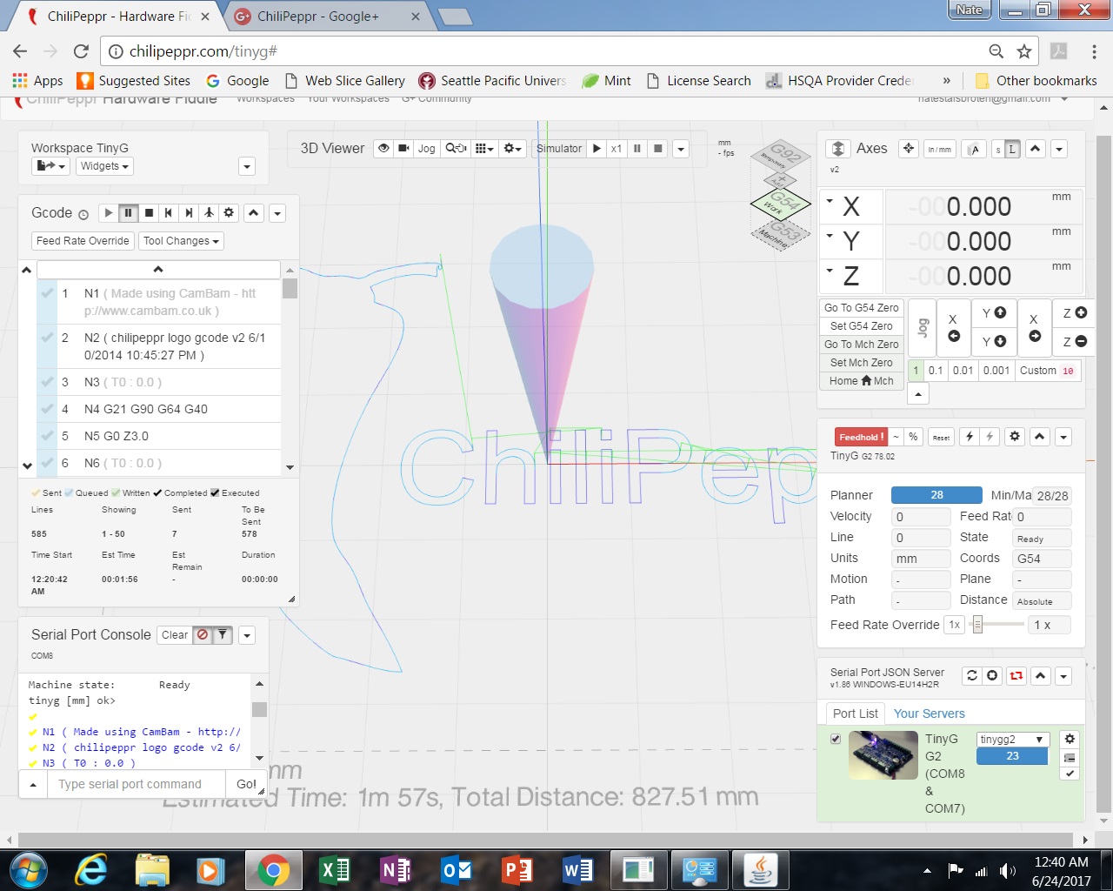Open the Tool Changes dropdown
The width and height of the screenshot is (1113, 891).
tap(181, 241)
